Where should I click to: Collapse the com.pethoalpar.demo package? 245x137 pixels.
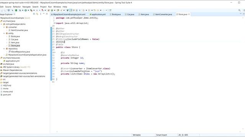[x=2, y=24]
